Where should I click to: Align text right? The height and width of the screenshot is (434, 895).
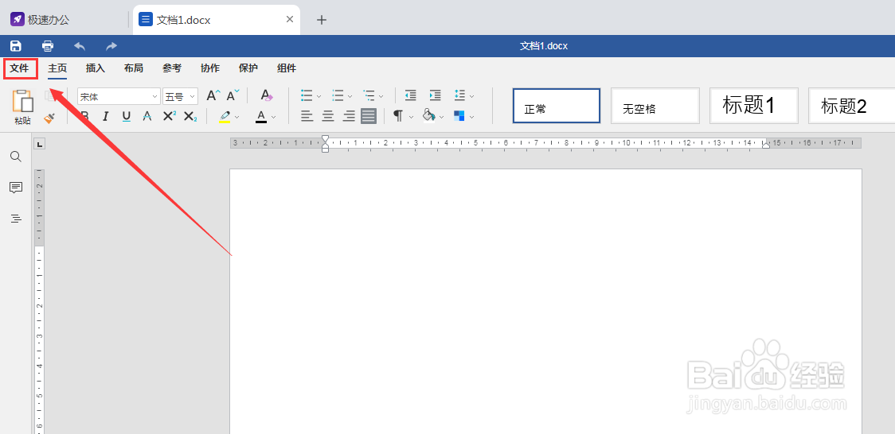click(x=349, y=116)
